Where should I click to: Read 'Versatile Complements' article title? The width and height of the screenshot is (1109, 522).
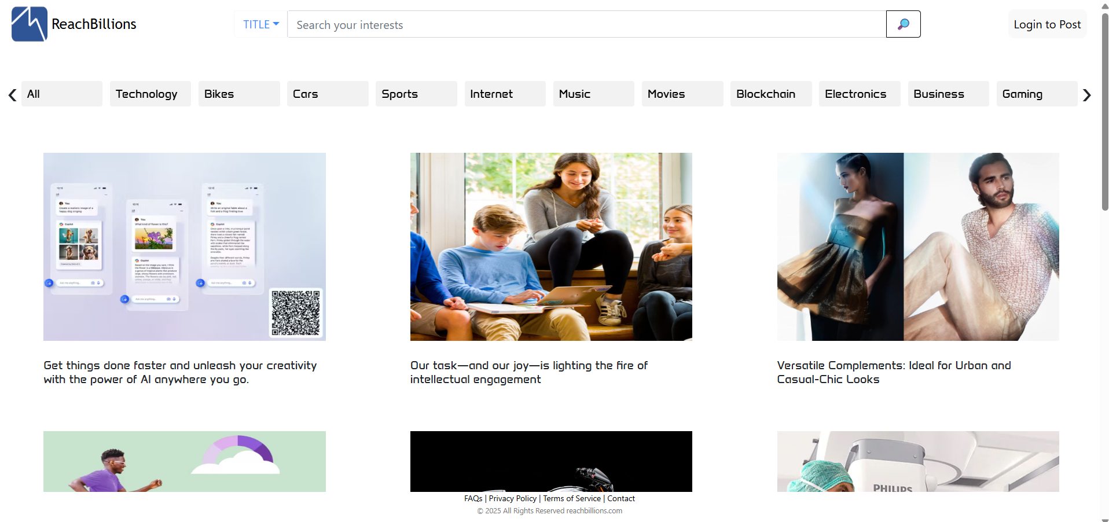pyautogui.click(x=893, y=372)
